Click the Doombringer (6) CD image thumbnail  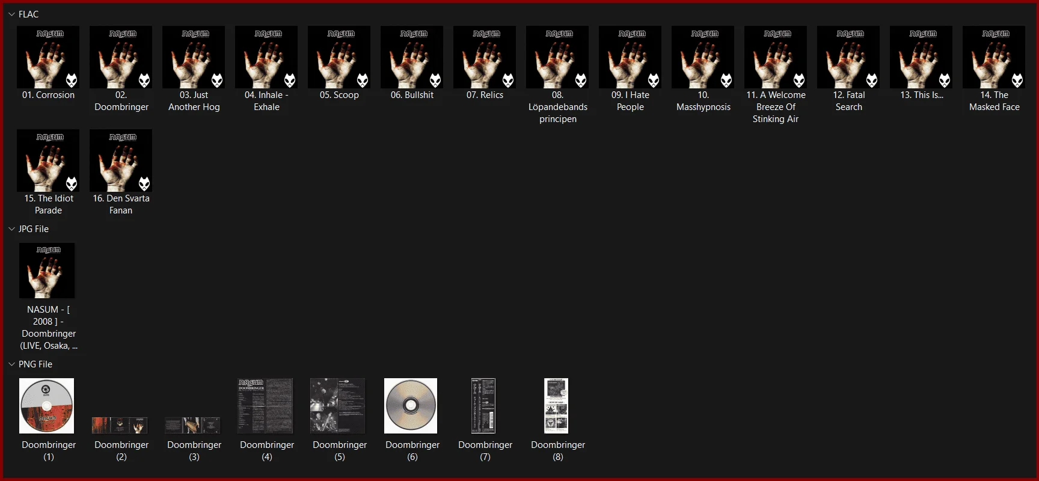(411, 406)
